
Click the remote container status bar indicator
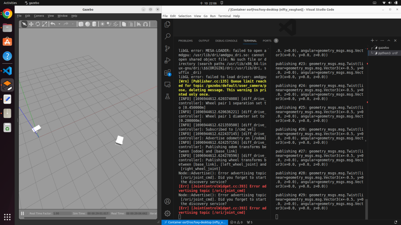tap(195, 222)
